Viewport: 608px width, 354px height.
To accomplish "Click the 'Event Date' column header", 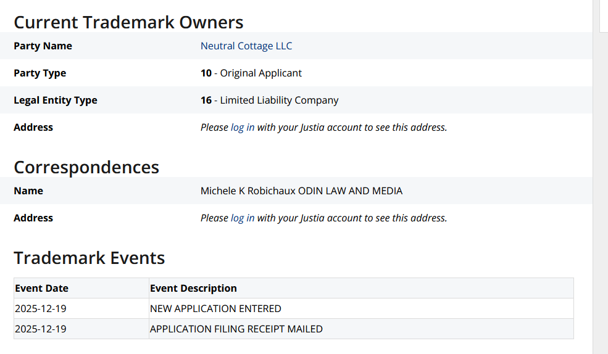I will [x=81, y=288].
